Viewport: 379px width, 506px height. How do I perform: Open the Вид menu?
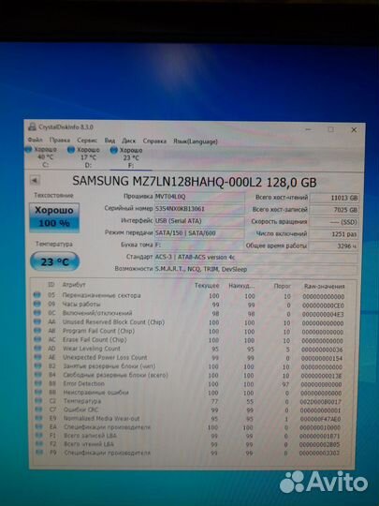(109, 141)
